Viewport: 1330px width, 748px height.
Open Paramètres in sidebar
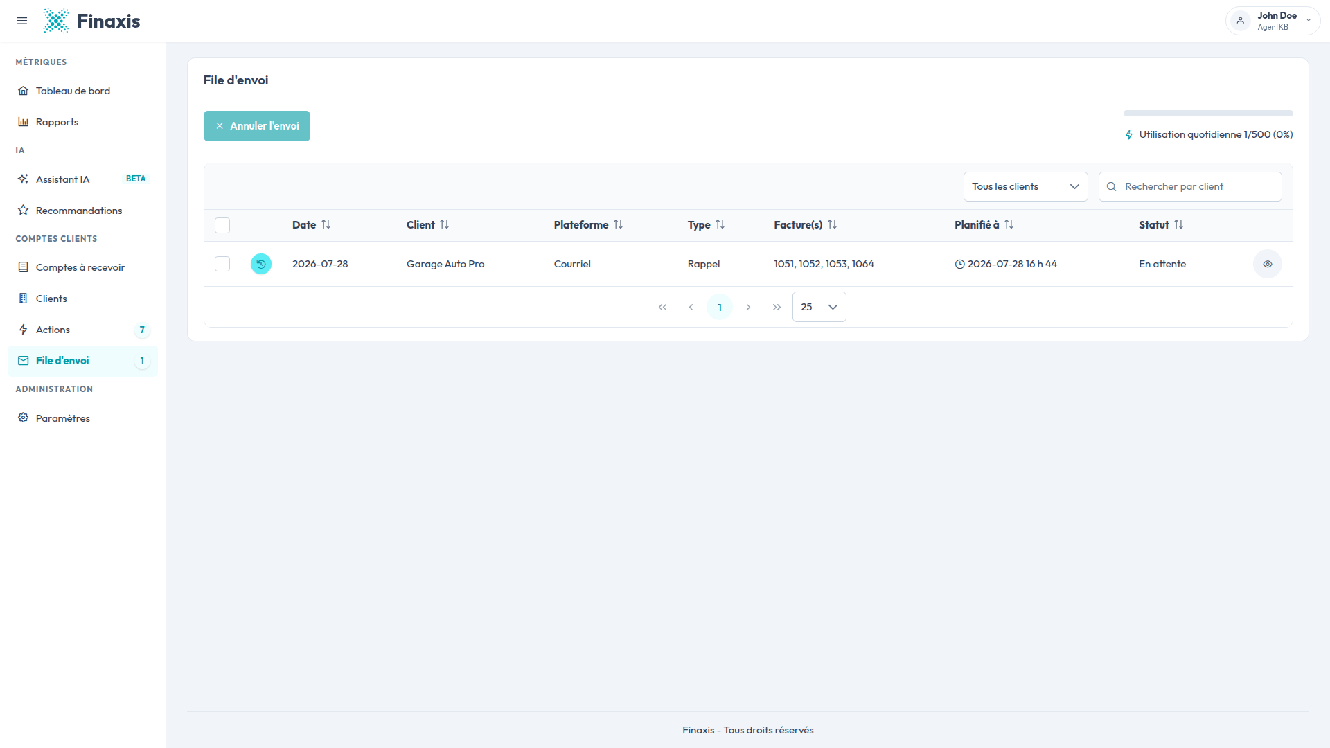82,418
